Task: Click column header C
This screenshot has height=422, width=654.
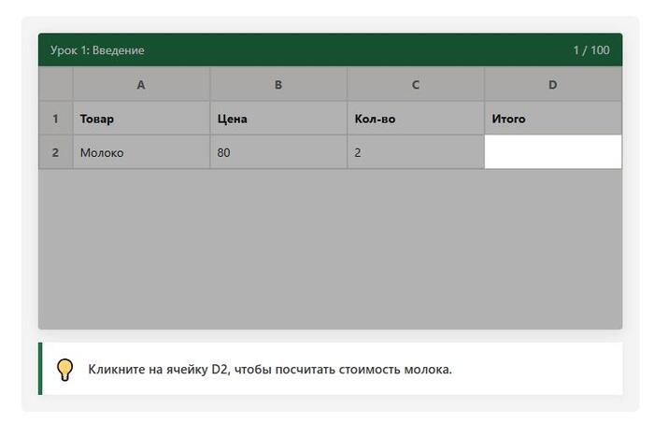Action: coord(416,85)
